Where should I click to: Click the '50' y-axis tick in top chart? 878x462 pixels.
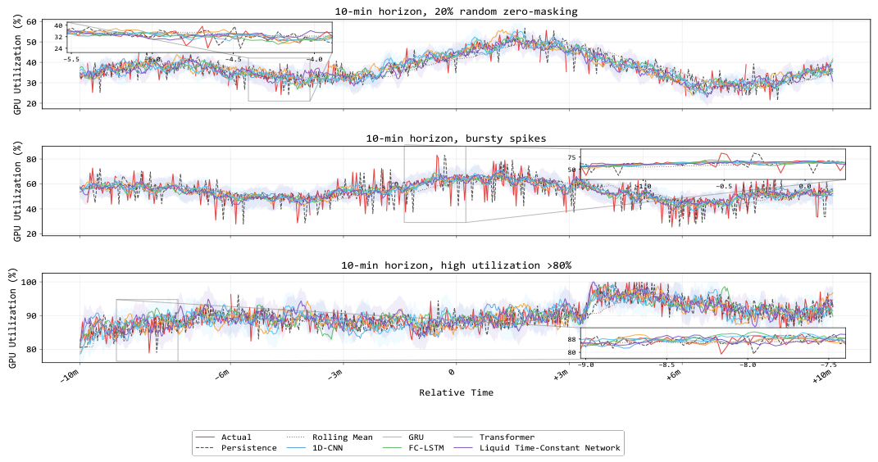pos(32,42)
